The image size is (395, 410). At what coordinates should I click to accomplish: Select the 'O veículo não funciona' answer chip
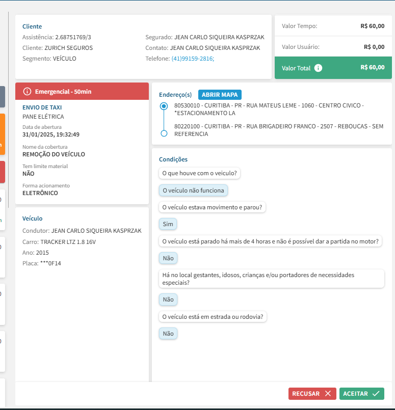coord(193,190)
